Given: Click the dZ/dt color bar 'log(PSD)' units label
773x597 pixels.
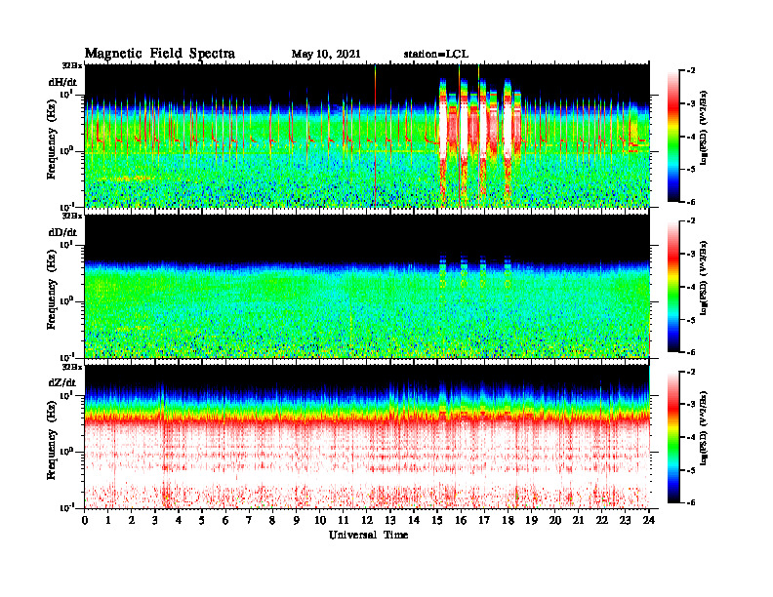Looking at the screenshot, I should pos(704,428).
